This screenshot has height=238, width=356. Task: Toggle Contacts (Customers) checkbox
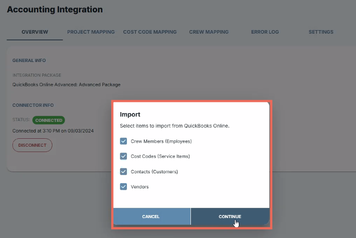[123, 172]
